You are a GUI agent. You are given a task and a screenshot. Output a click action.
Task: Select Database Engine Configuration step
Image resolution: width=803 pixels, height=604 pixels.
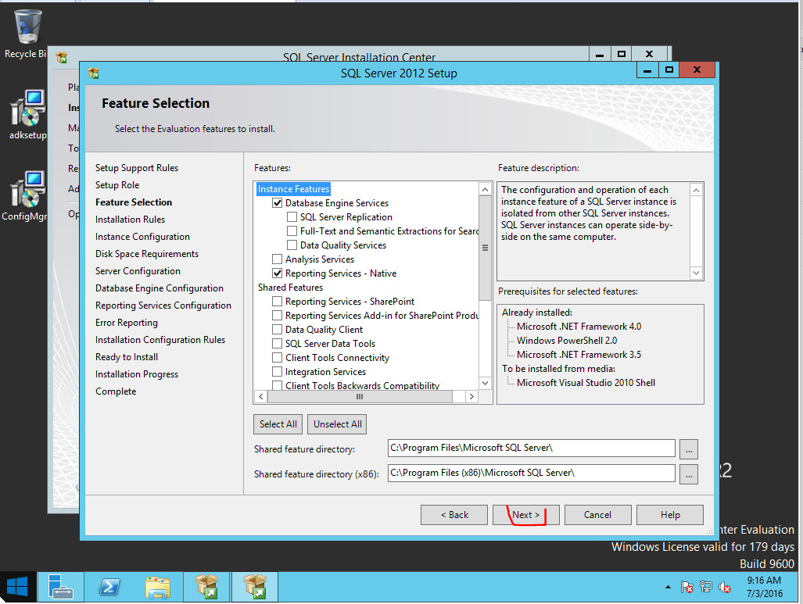pos(160,288)
